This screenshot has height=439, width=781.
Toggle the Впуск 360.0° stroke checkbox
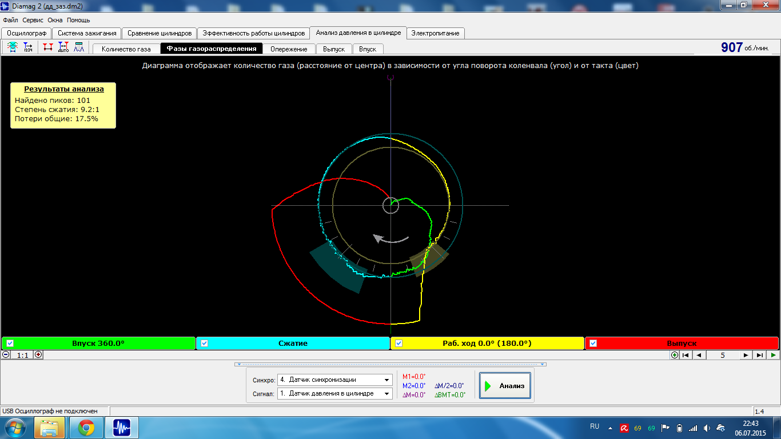[x=10, y=343]
